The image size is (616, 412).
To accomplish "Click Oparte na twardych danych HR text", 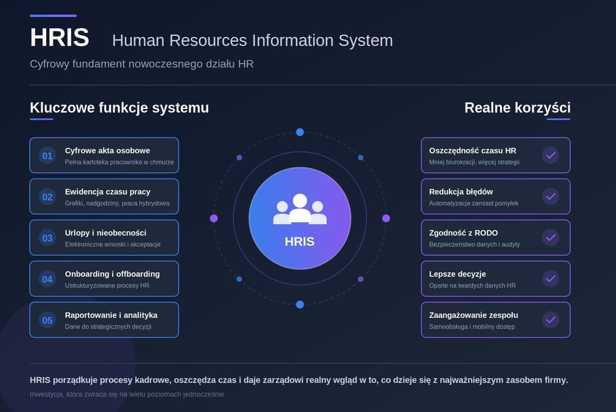I will point(472,285).
